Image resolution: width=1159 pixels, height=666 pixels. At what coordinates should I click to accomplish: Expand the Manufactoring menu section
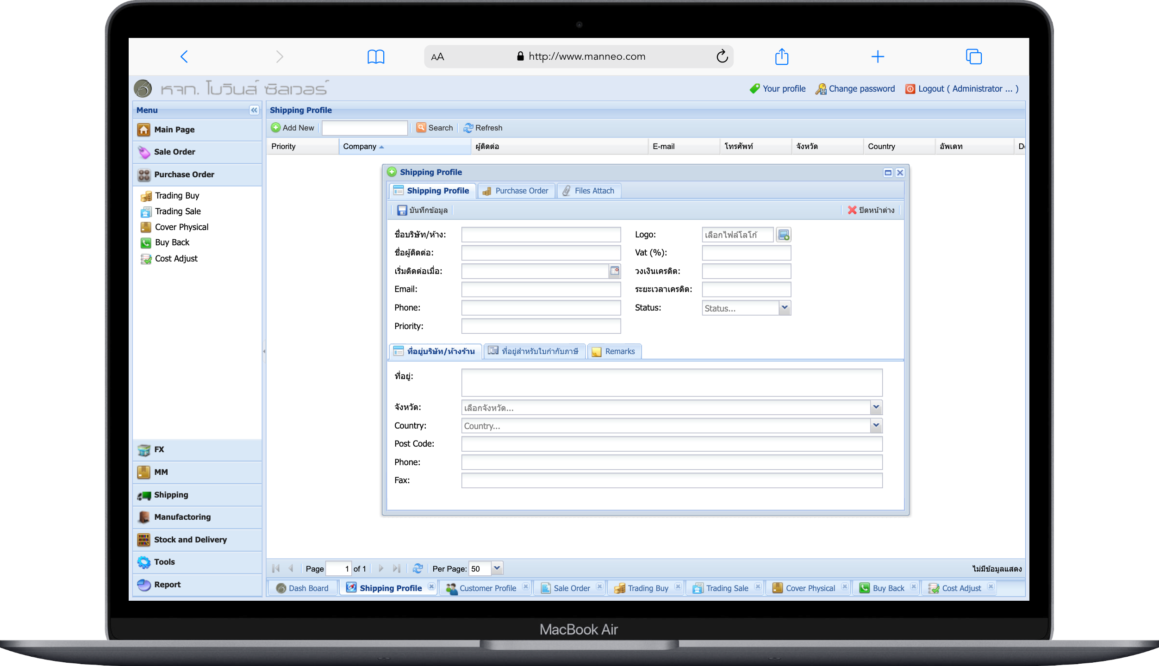197,517
